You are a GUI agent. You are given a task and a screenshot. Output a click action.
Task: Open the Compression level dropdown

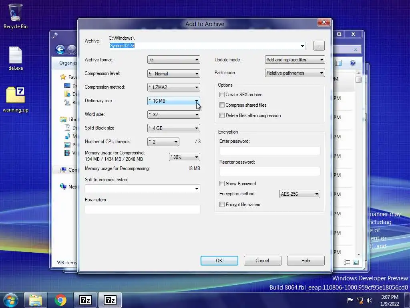click(x=174, y=74)
